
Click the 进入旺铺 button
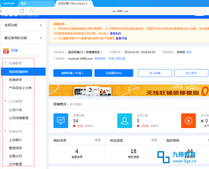pos(155,73)
